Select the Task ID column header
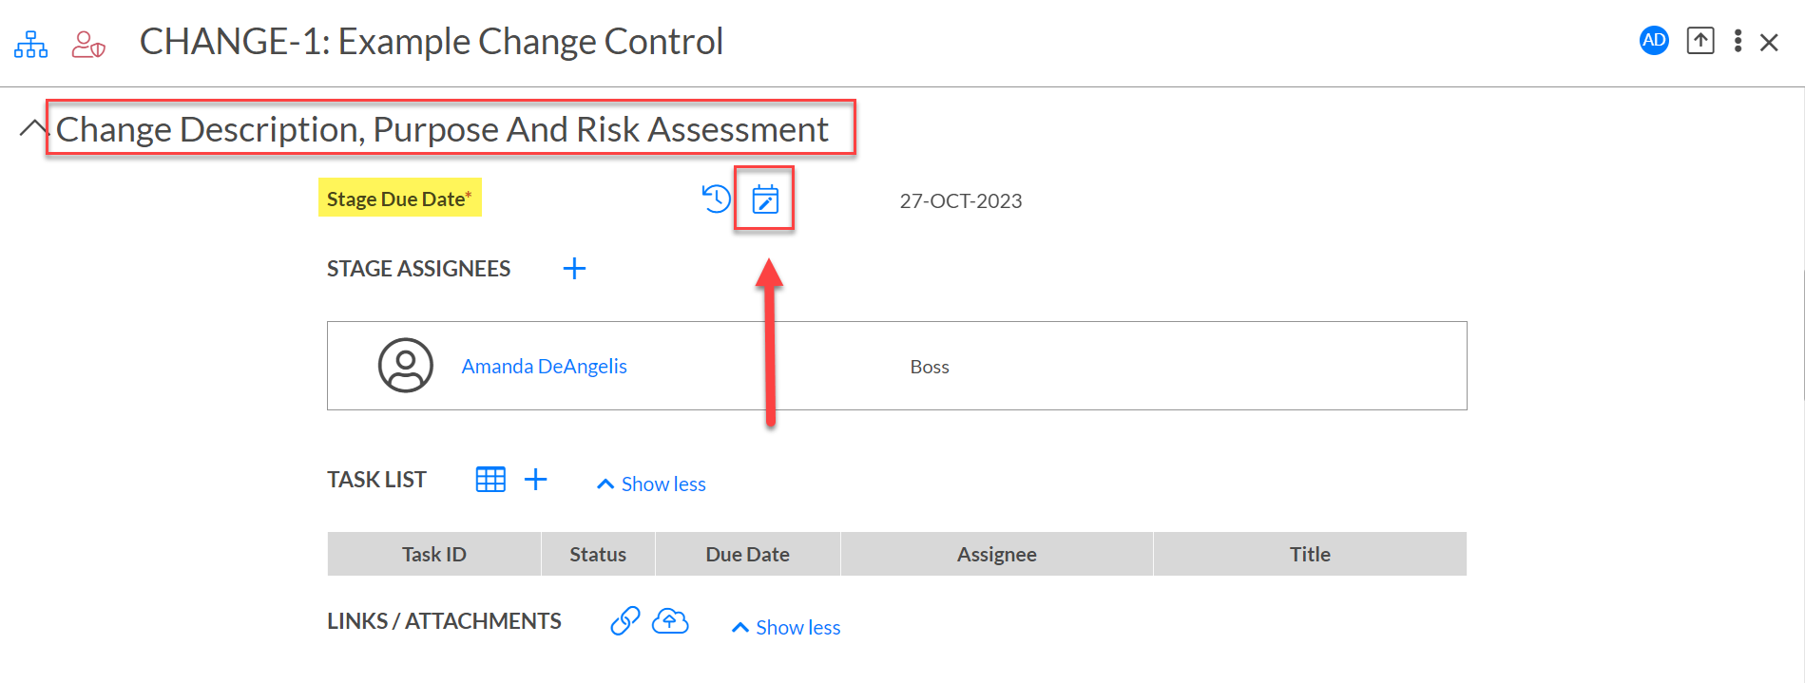 (434, 554)
